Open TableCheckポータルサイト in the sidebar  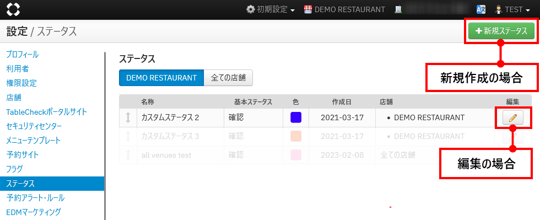tap(46, 112)
